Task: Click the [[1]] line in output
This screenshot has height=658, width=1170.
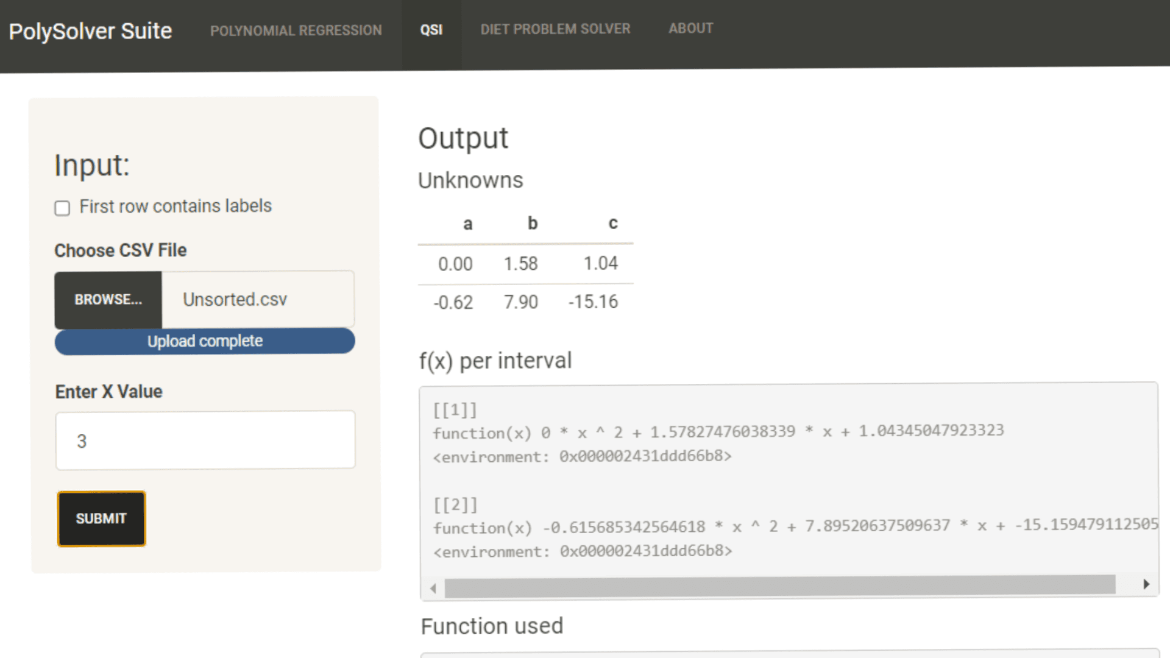Action: pos(455,410)
